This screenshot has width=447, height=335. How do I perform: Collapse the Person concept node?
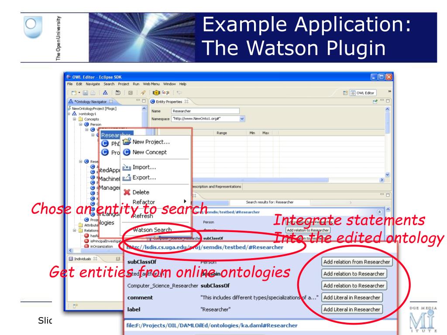tap(81, 124)
